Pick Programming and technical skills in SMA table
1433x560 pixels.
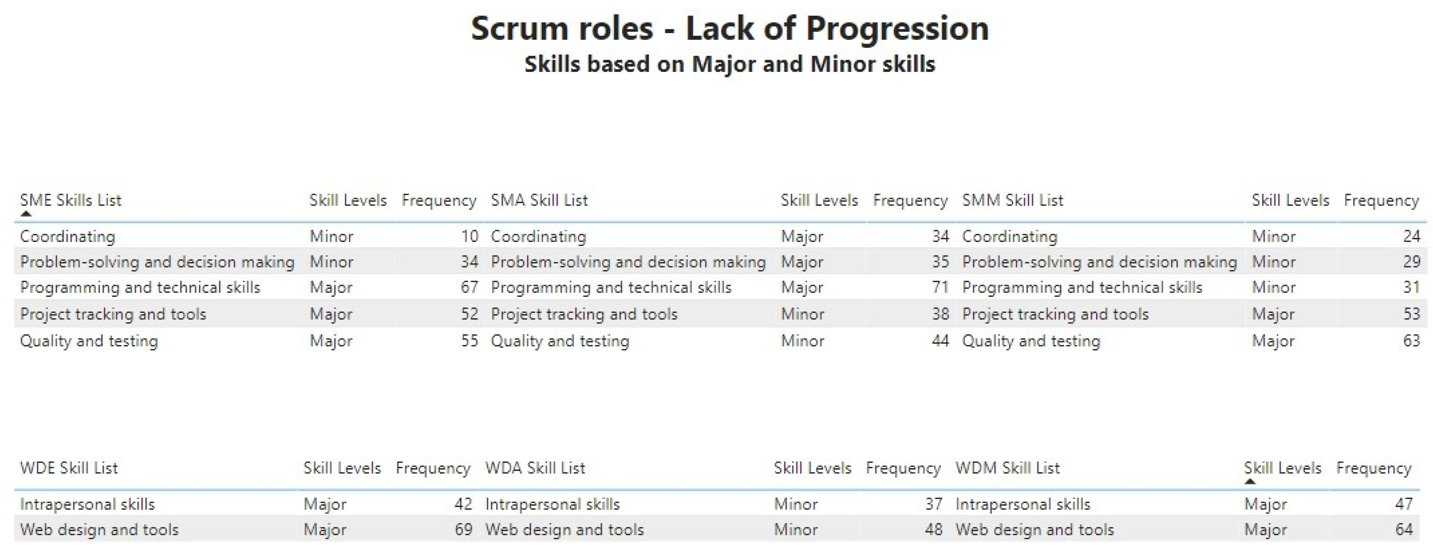[610, 287]
